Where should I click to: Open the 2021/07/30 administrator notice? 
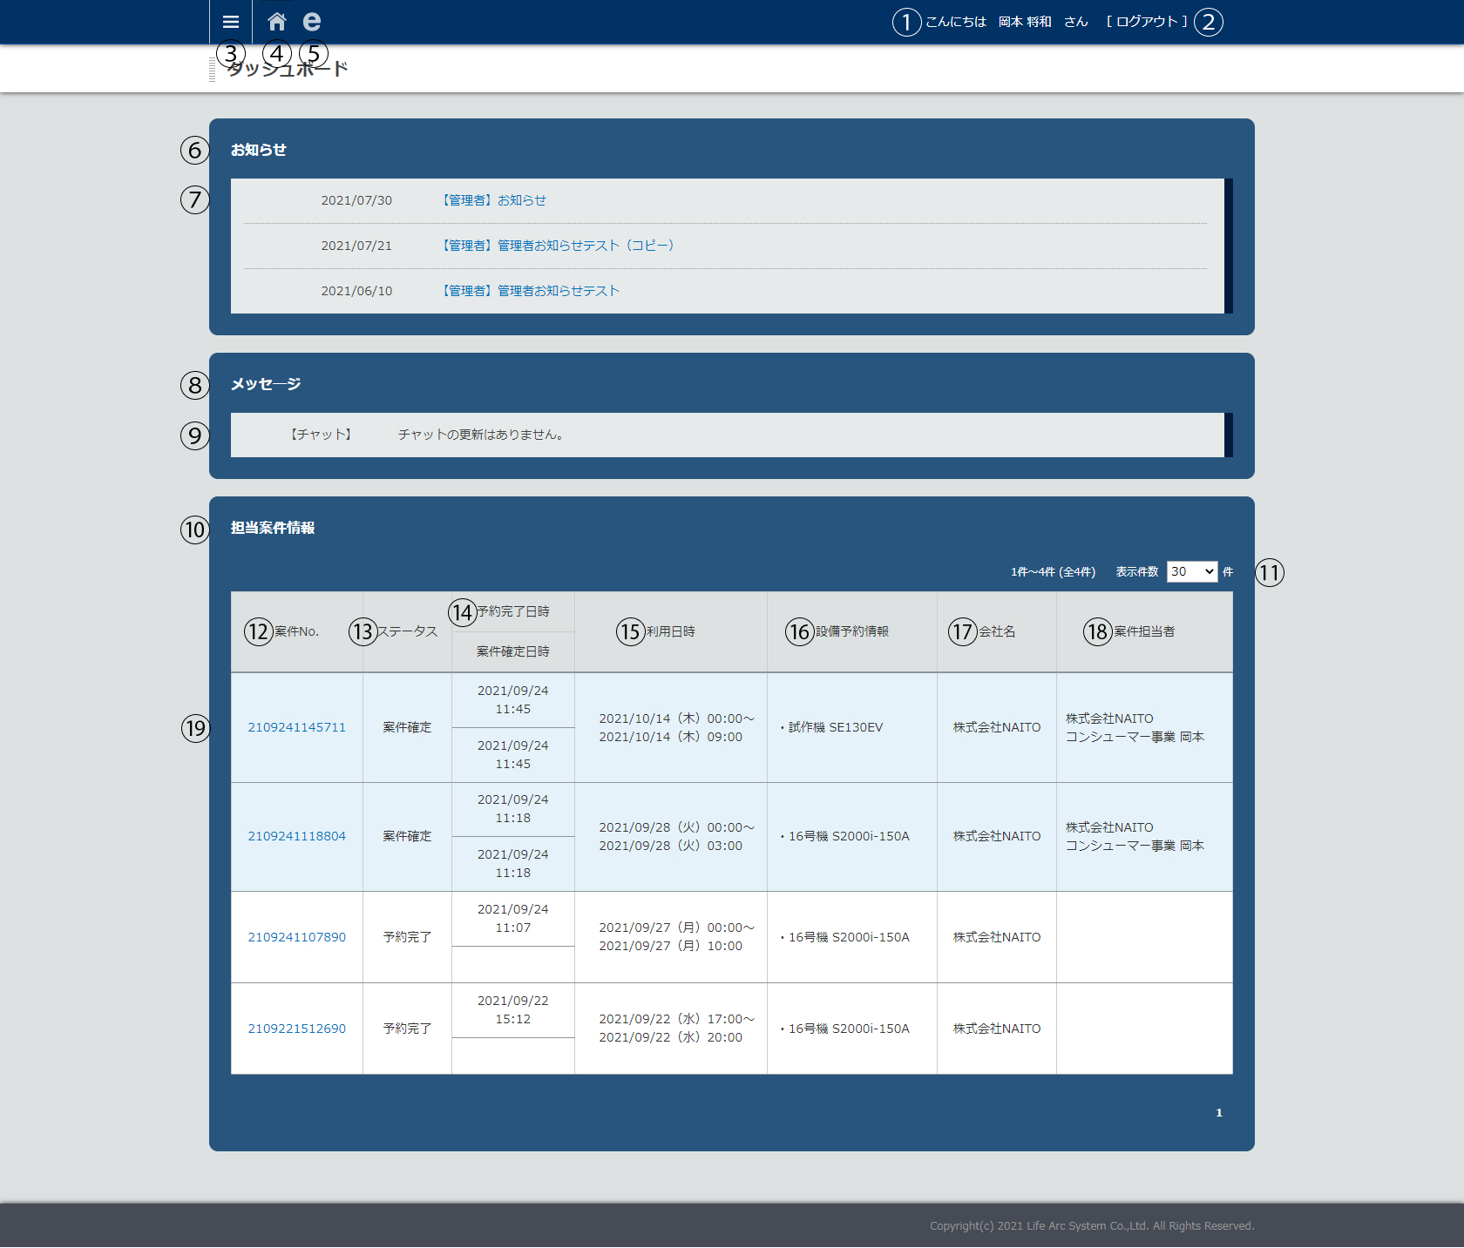pos(495,200)
